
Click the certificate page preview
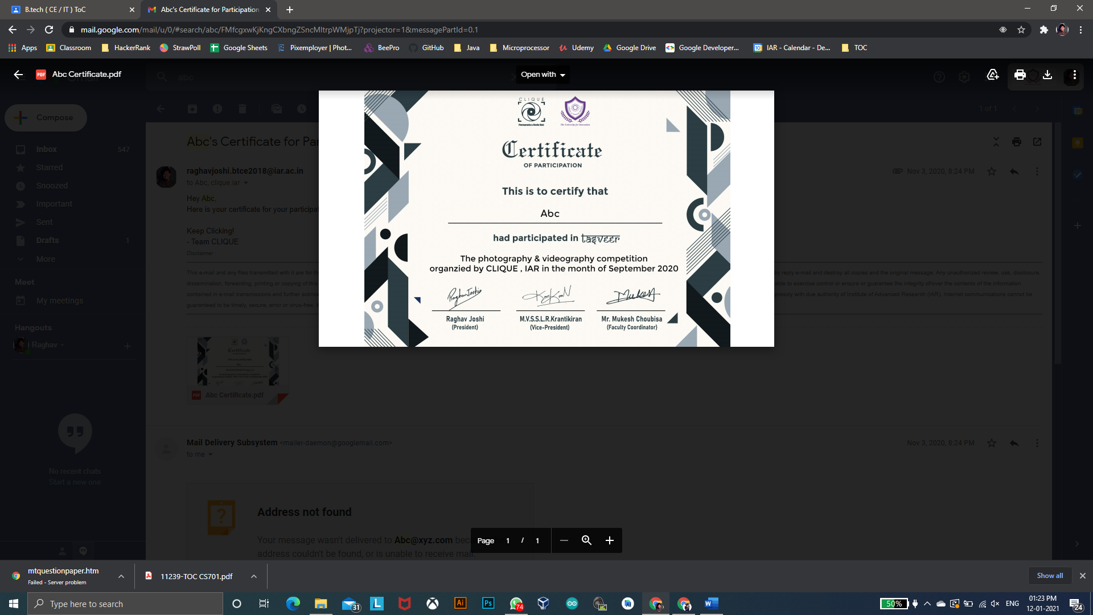click(x=546, y=219)
